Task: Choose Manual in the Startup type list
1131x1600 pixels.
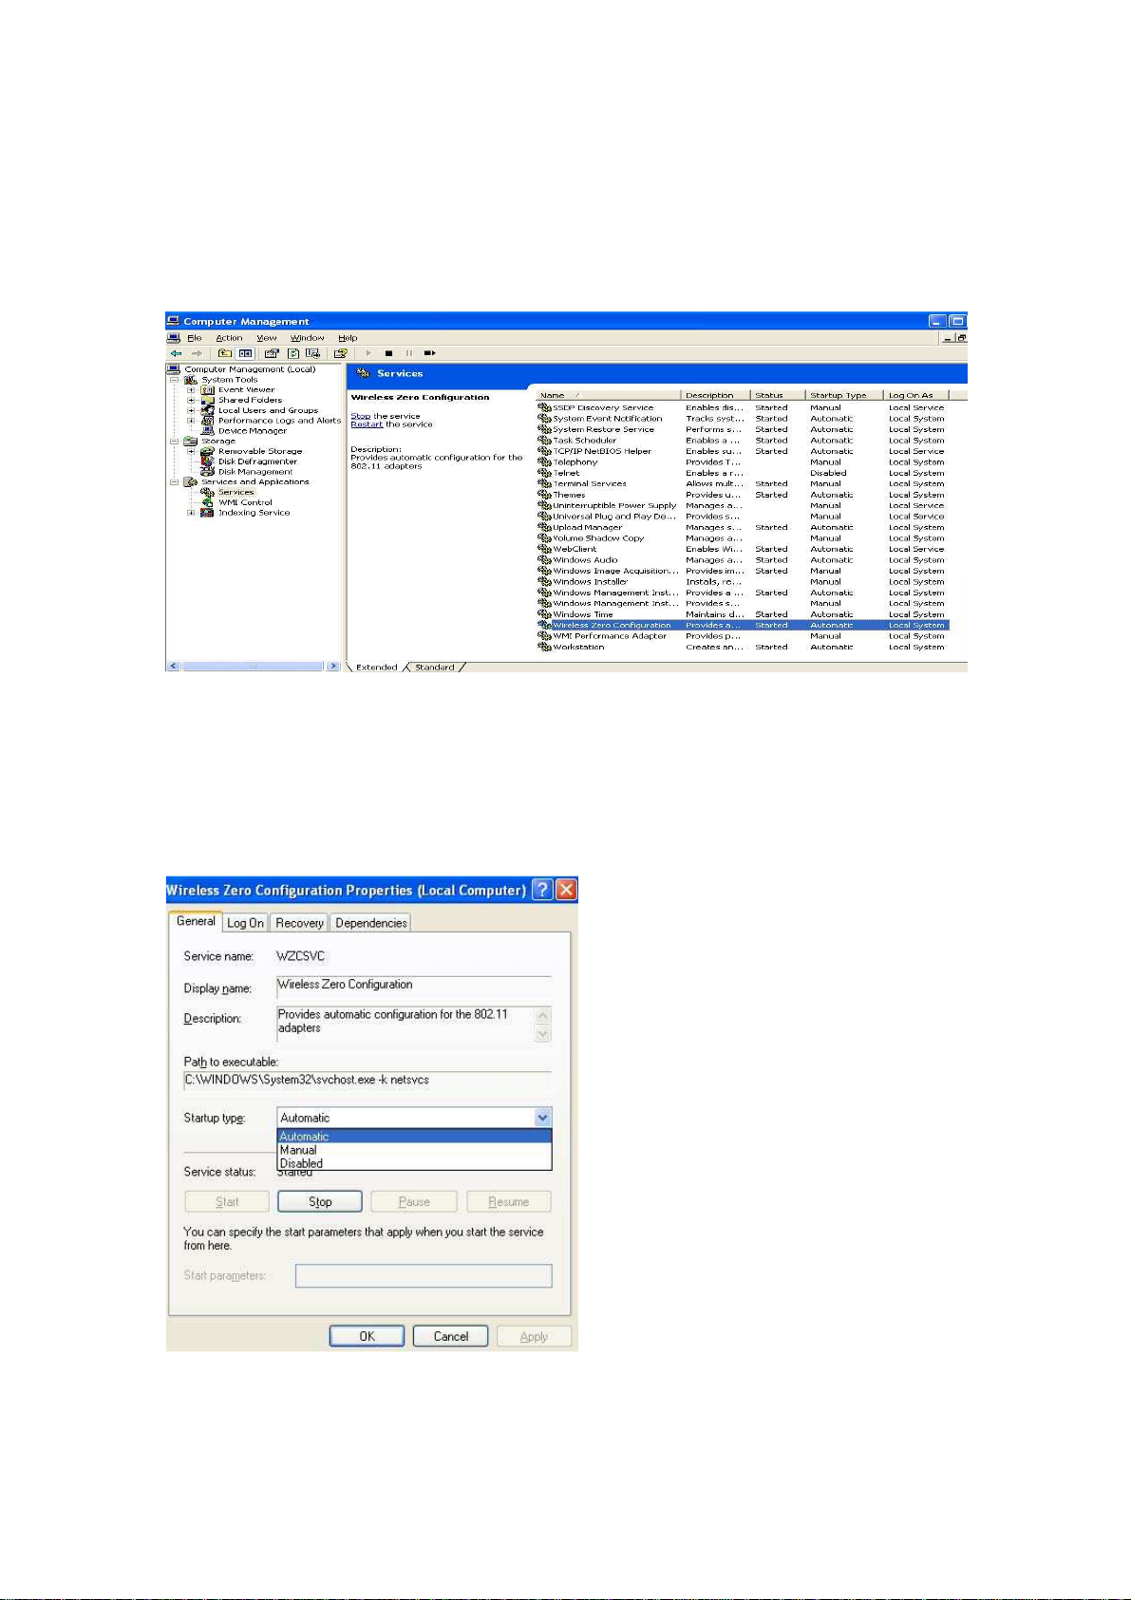Action: (x=414, y=1150)
